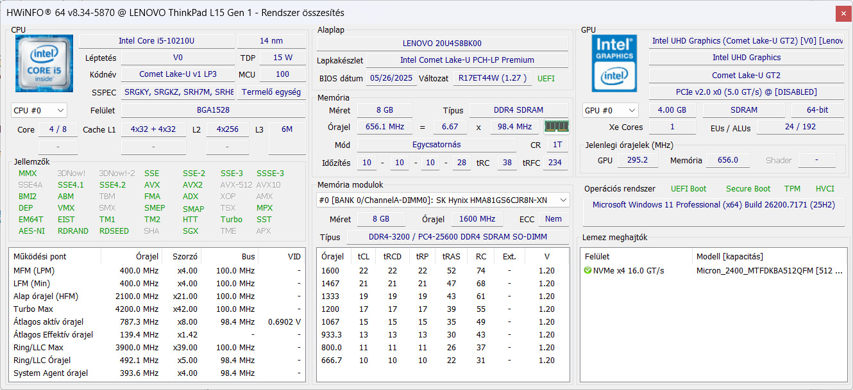Select the Turbo Max row

158,309
